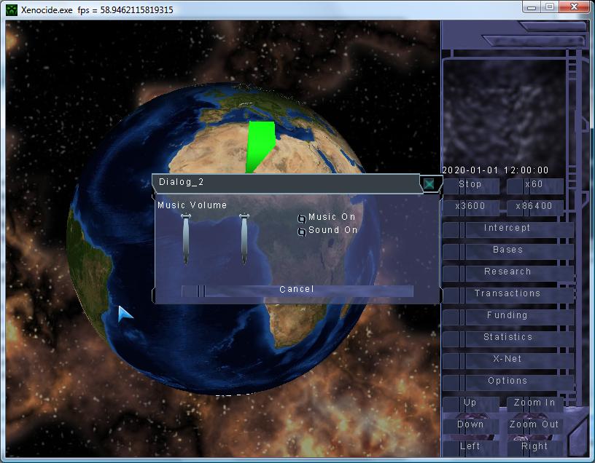Open the Funding screen
Viewport: 595px width, 463px height.
(x=507, y=316)
